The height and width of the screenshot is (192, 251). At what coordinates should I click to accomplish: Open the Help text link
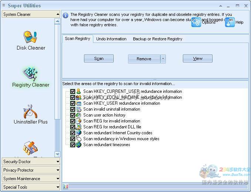(239, 22)
